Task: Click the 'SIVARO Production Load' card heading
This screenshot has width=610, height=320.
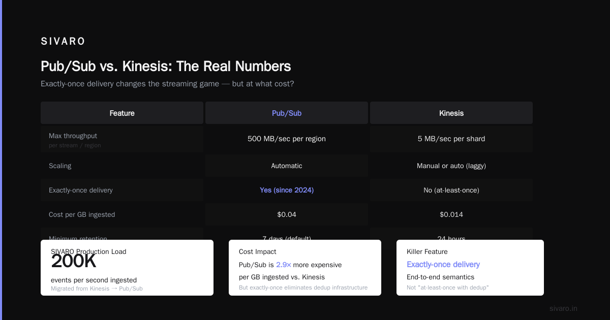Action: [x=88, y=251]
